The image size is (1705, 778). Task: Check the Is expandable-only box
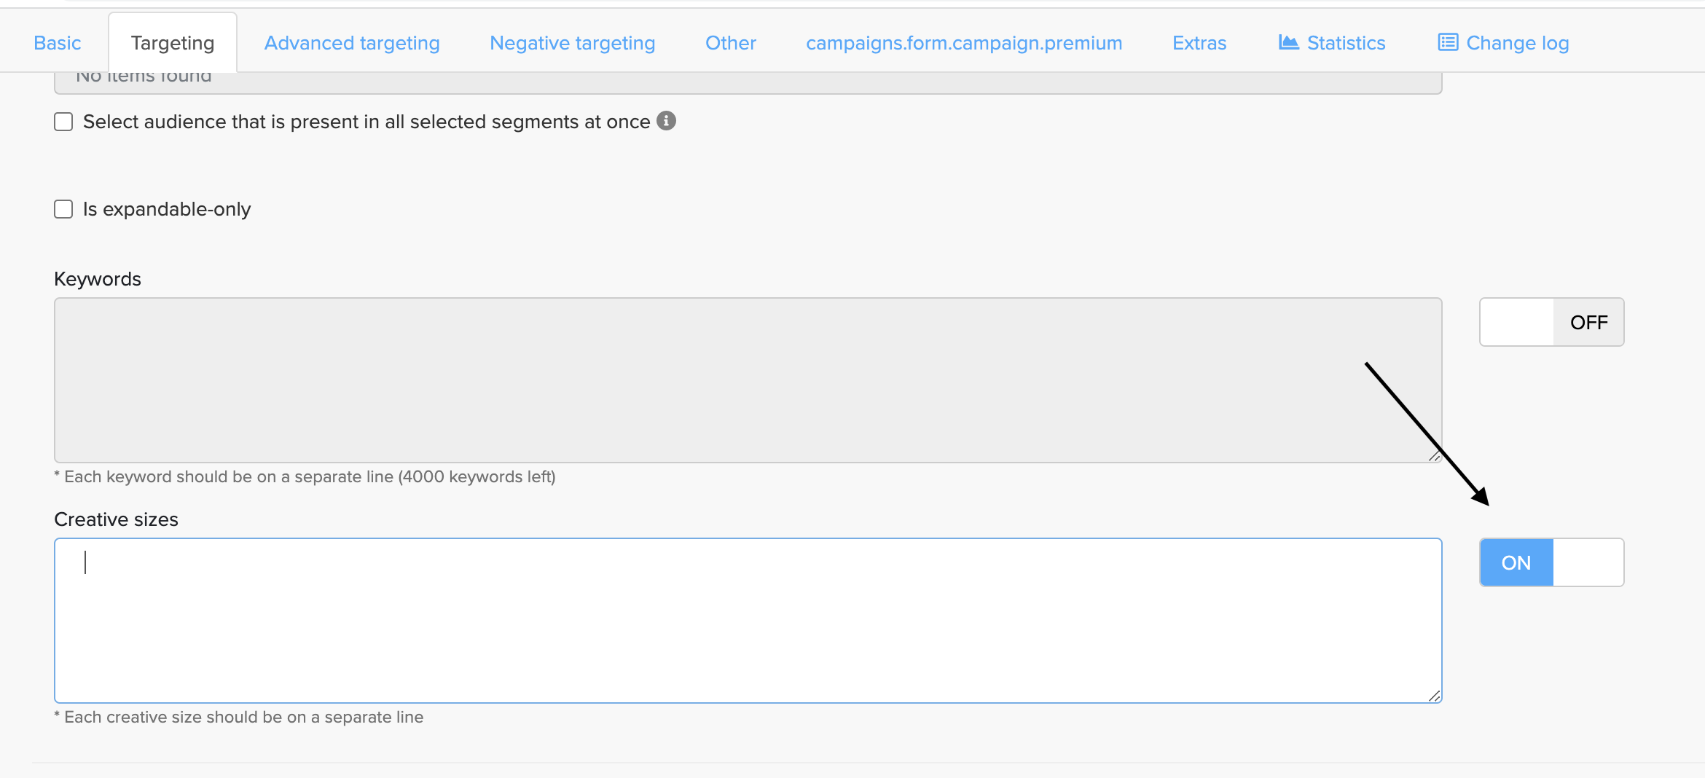coord(63,210)
